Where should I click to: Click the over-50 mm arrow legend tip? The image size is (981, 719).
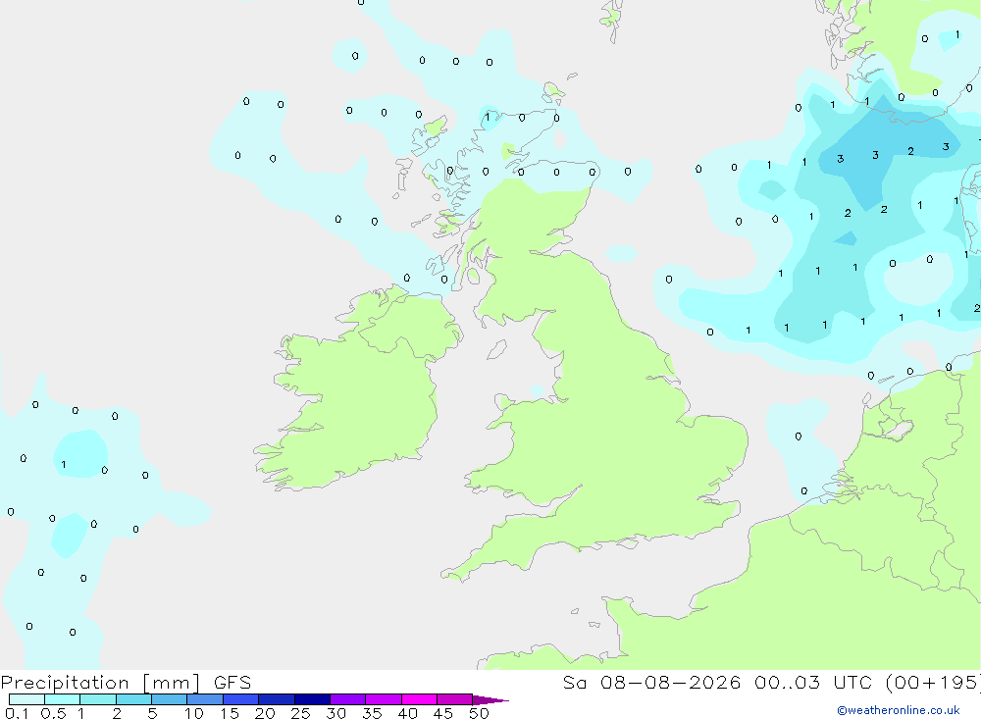tap(490, 700)
